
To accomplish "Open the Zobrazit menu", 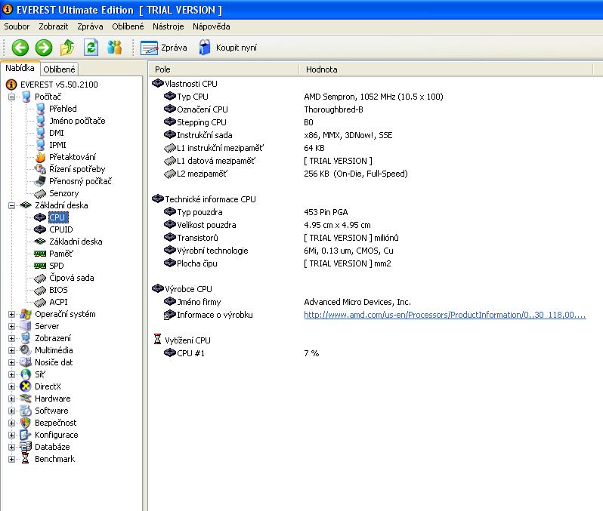I will point(53,26).
